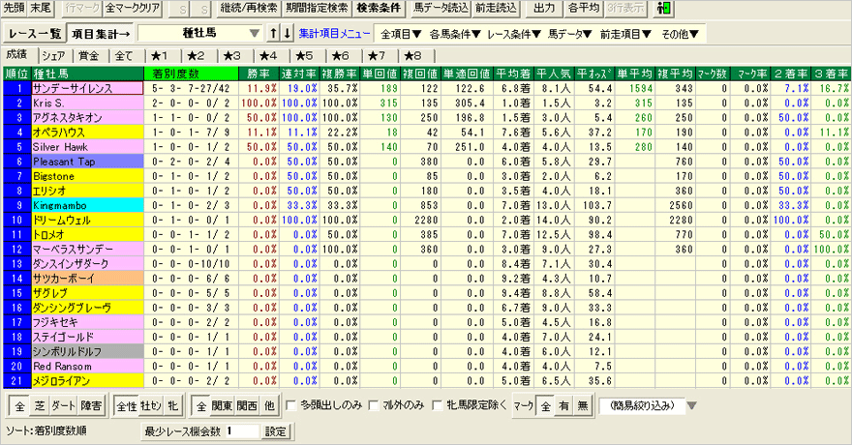Select row シンボリルドルフ
This screenshot has width=852, height=445.
[x=87, y=352]
